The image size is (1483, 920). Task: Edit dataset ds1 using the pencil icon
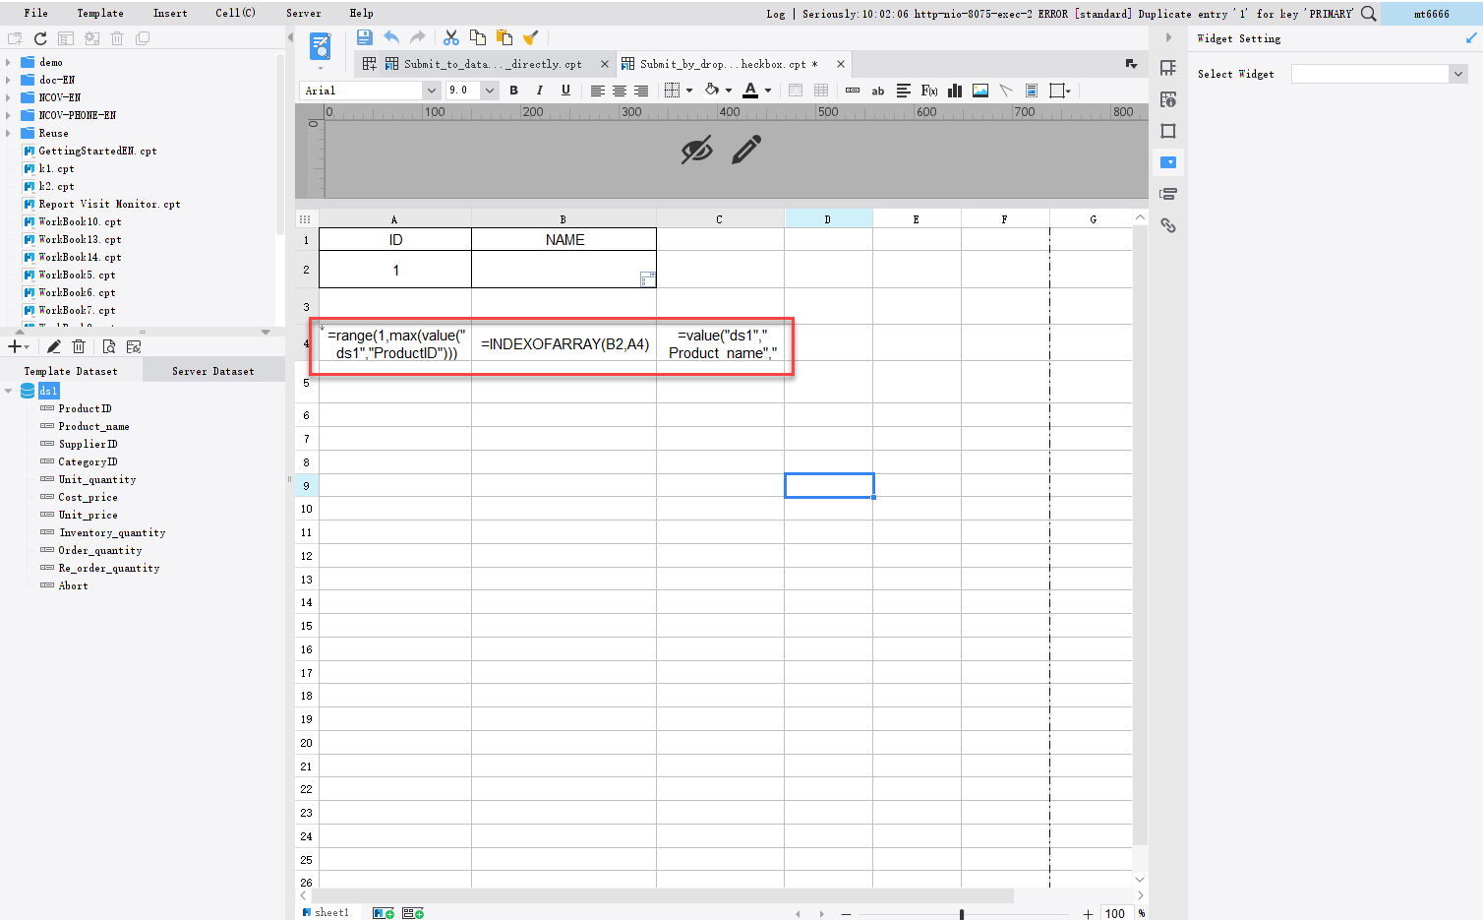[x=53, y=345]
